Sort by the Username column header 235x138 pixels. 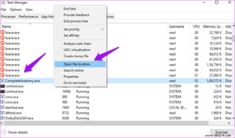coord(176,26)
